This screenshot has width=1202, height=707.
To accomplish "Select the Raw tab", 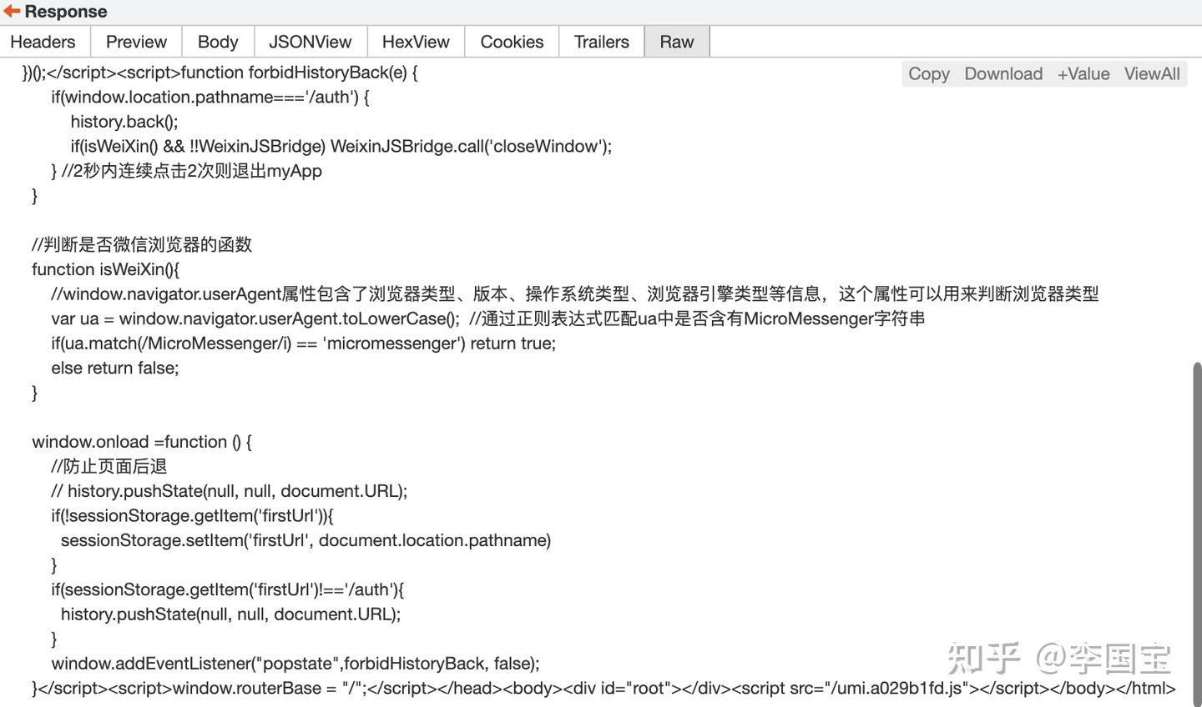I will pos(677,42).
